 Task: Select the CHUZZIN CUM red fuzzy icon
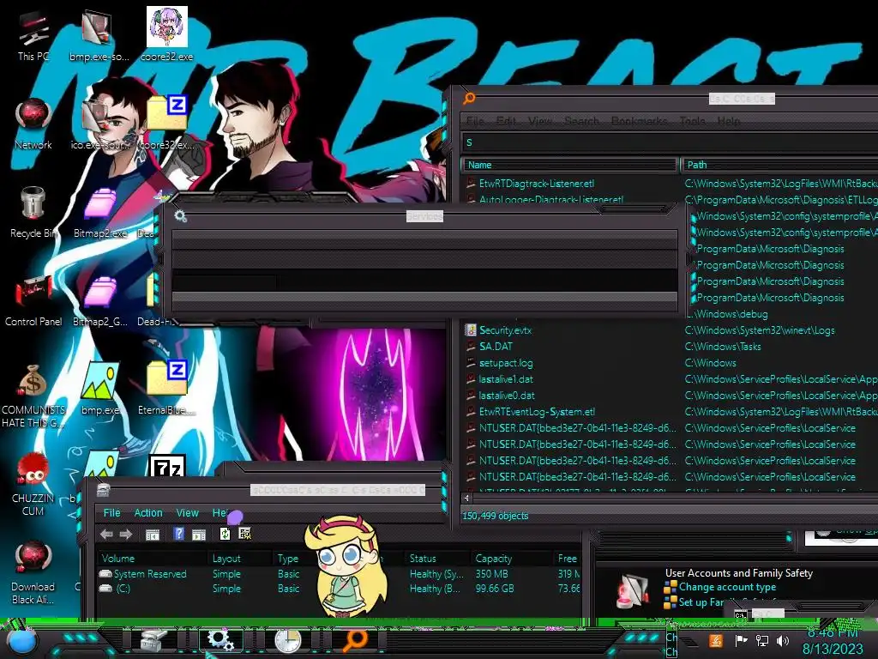[33, 483]
